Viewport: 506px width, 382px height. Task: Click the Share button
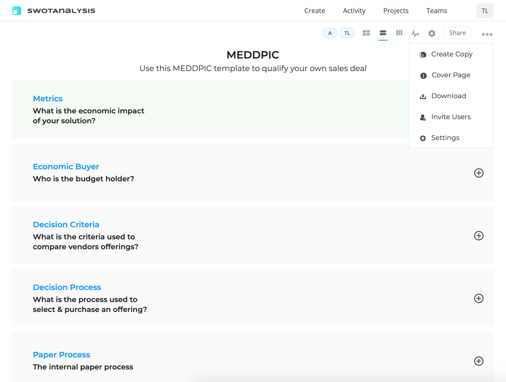pos(457,33)
